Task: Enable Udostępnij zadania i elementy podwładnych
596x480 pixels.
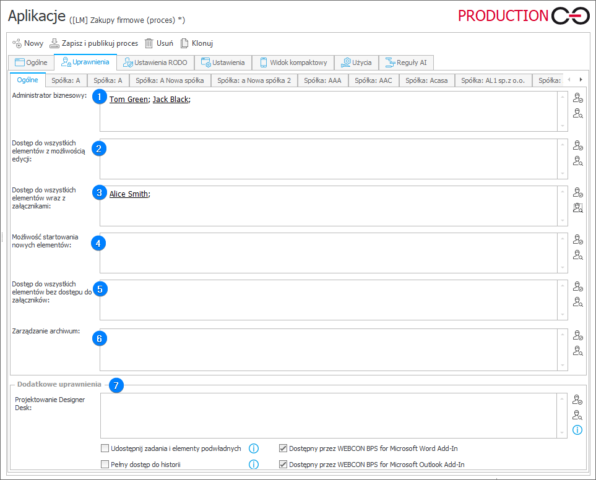Action: coord(105,448)
